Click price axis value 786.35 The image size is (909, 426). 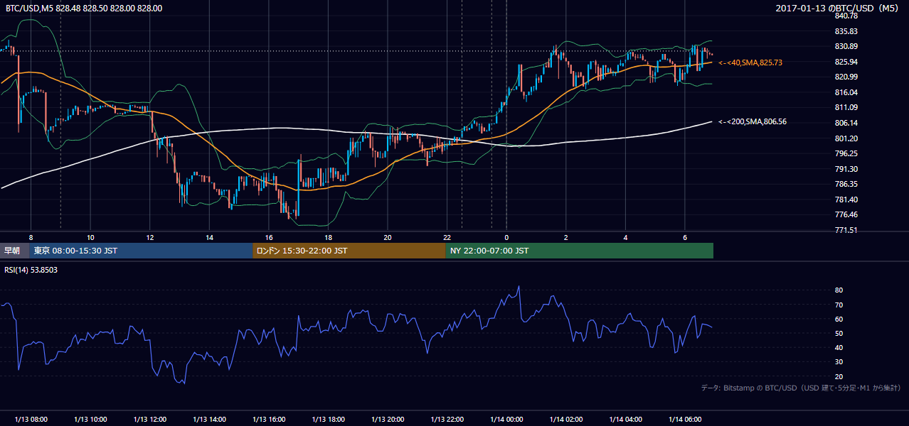point(846,184)
